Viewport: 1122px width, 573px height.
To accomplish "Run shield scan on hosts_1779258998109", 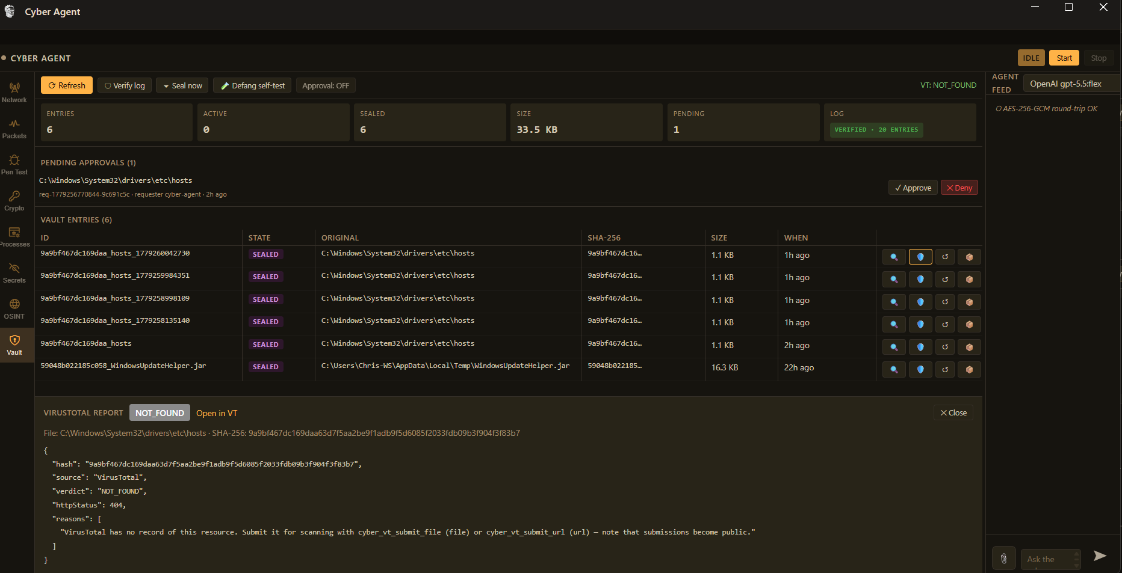I will tap(920, 302).
